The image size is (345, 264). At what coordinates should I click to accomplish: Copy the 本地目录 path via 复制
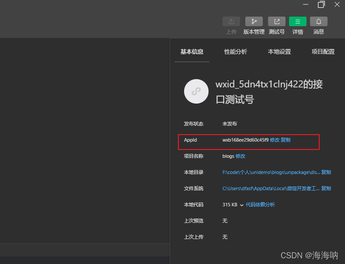326,172
